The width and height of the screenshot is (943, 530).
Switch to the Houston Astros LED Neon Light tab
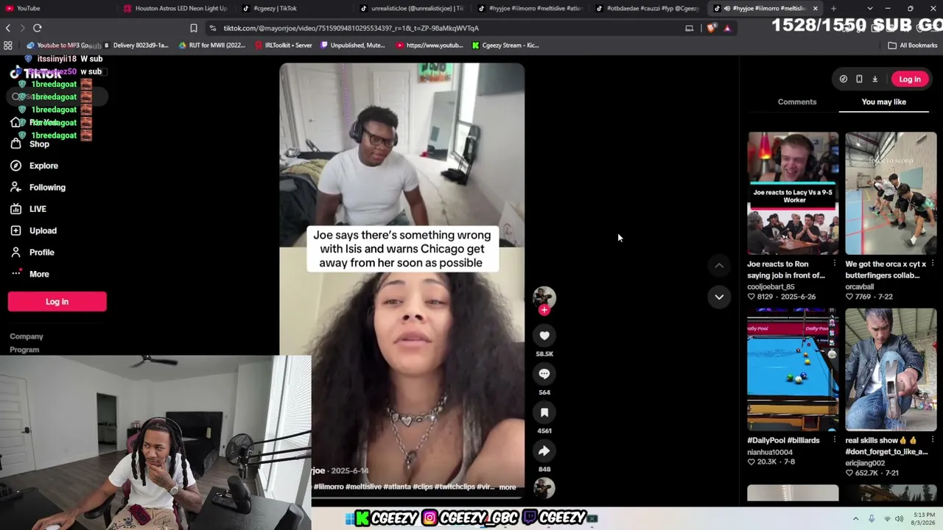pos(177,9)
